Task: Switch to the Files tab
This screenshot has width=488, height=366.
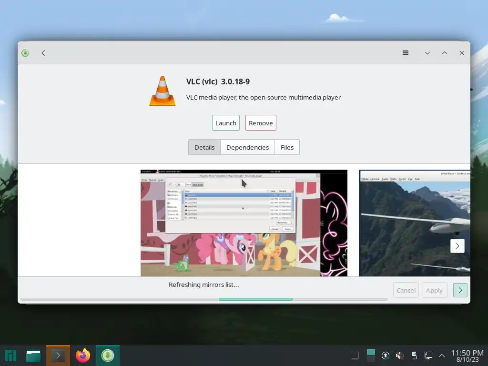Action: (287, 147)
